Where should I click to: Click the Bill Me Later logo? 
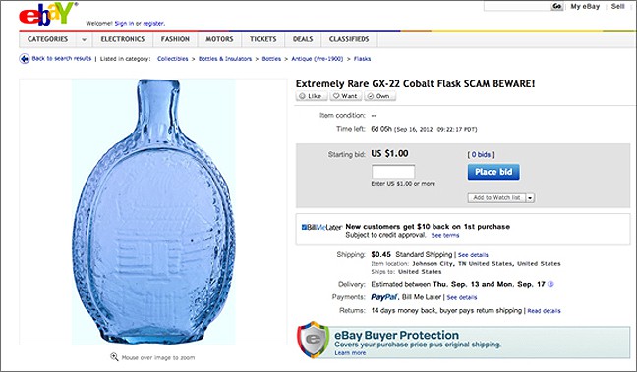[x=321, y=227]
